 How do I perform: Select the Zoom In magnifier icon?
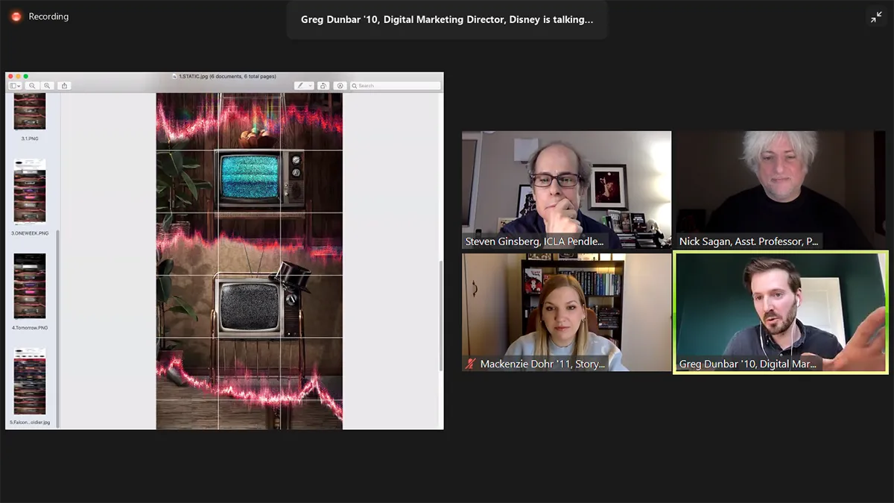[x=46, y=85]
